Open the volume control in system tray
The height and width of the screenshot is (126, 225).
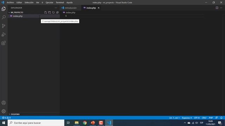point(197,123)
